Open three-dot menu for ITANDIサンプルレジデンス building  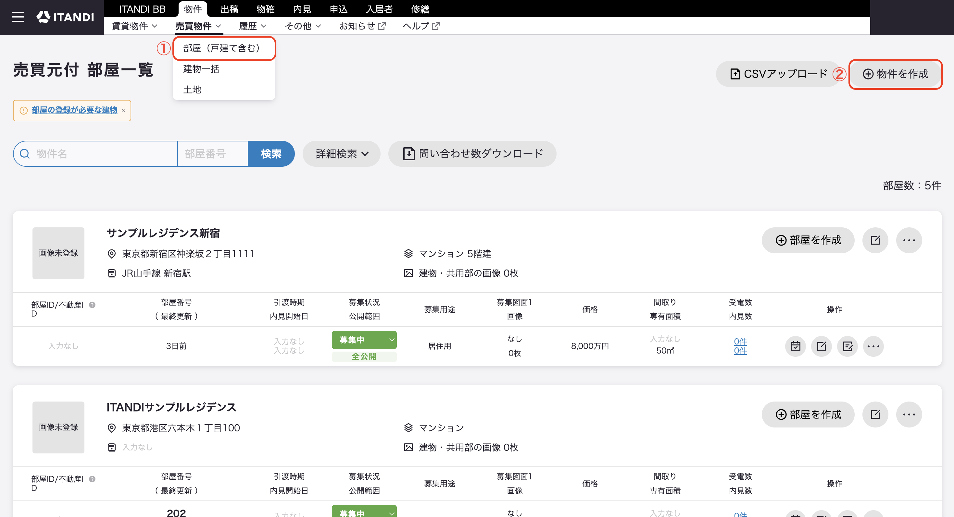click(909, 415)
